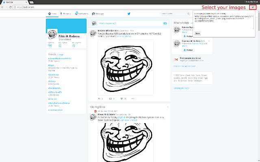Open Fábio H. Barbosa profile avatar
The height and width of the screenshot is (162, 260).
[x=52, y=34]
